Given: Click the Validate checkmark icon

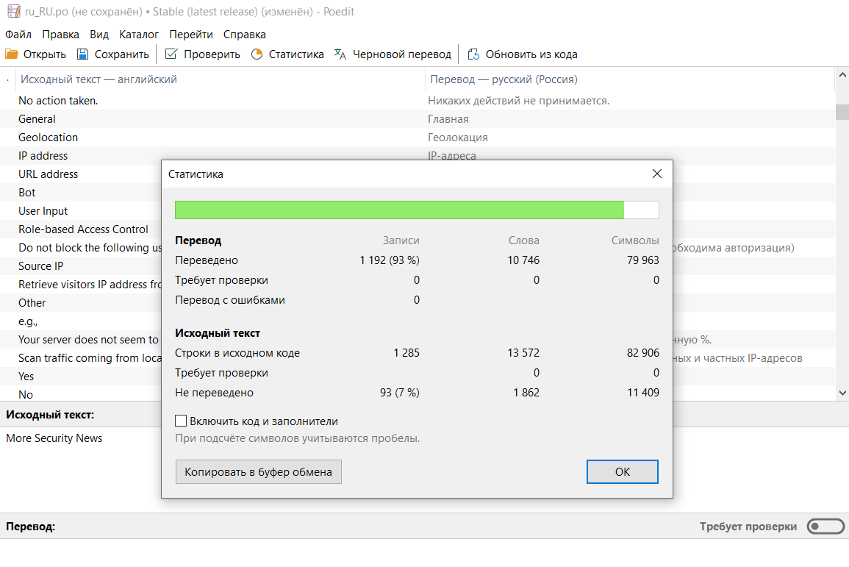Looking at the screenshot, I should (171, 54).
